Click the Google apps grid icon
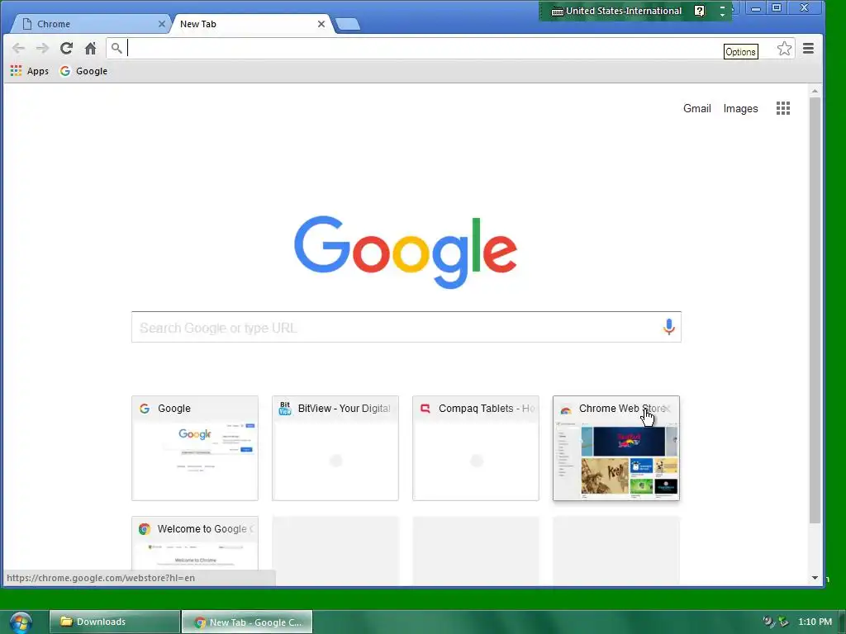The image size is (846, 634). tap(783, 108)
